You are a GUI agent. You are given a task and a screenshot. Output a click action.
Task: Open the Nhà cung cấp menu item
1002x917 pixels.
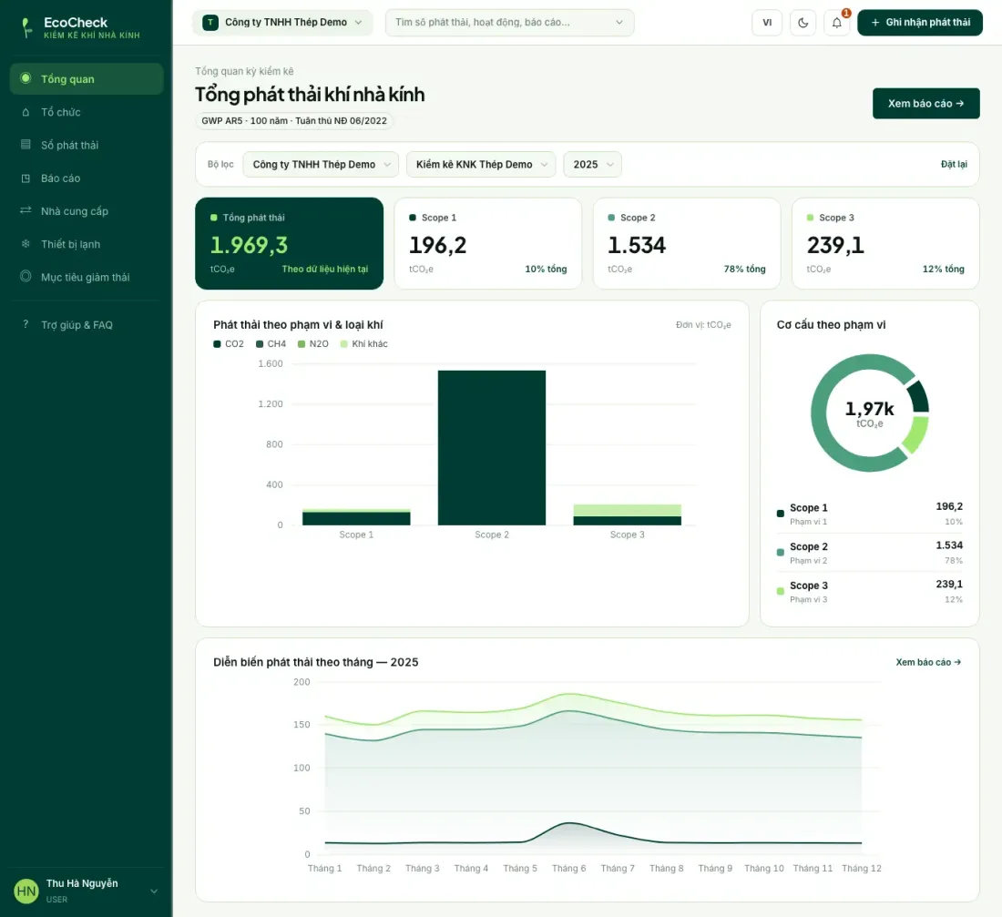click(87, 211)
